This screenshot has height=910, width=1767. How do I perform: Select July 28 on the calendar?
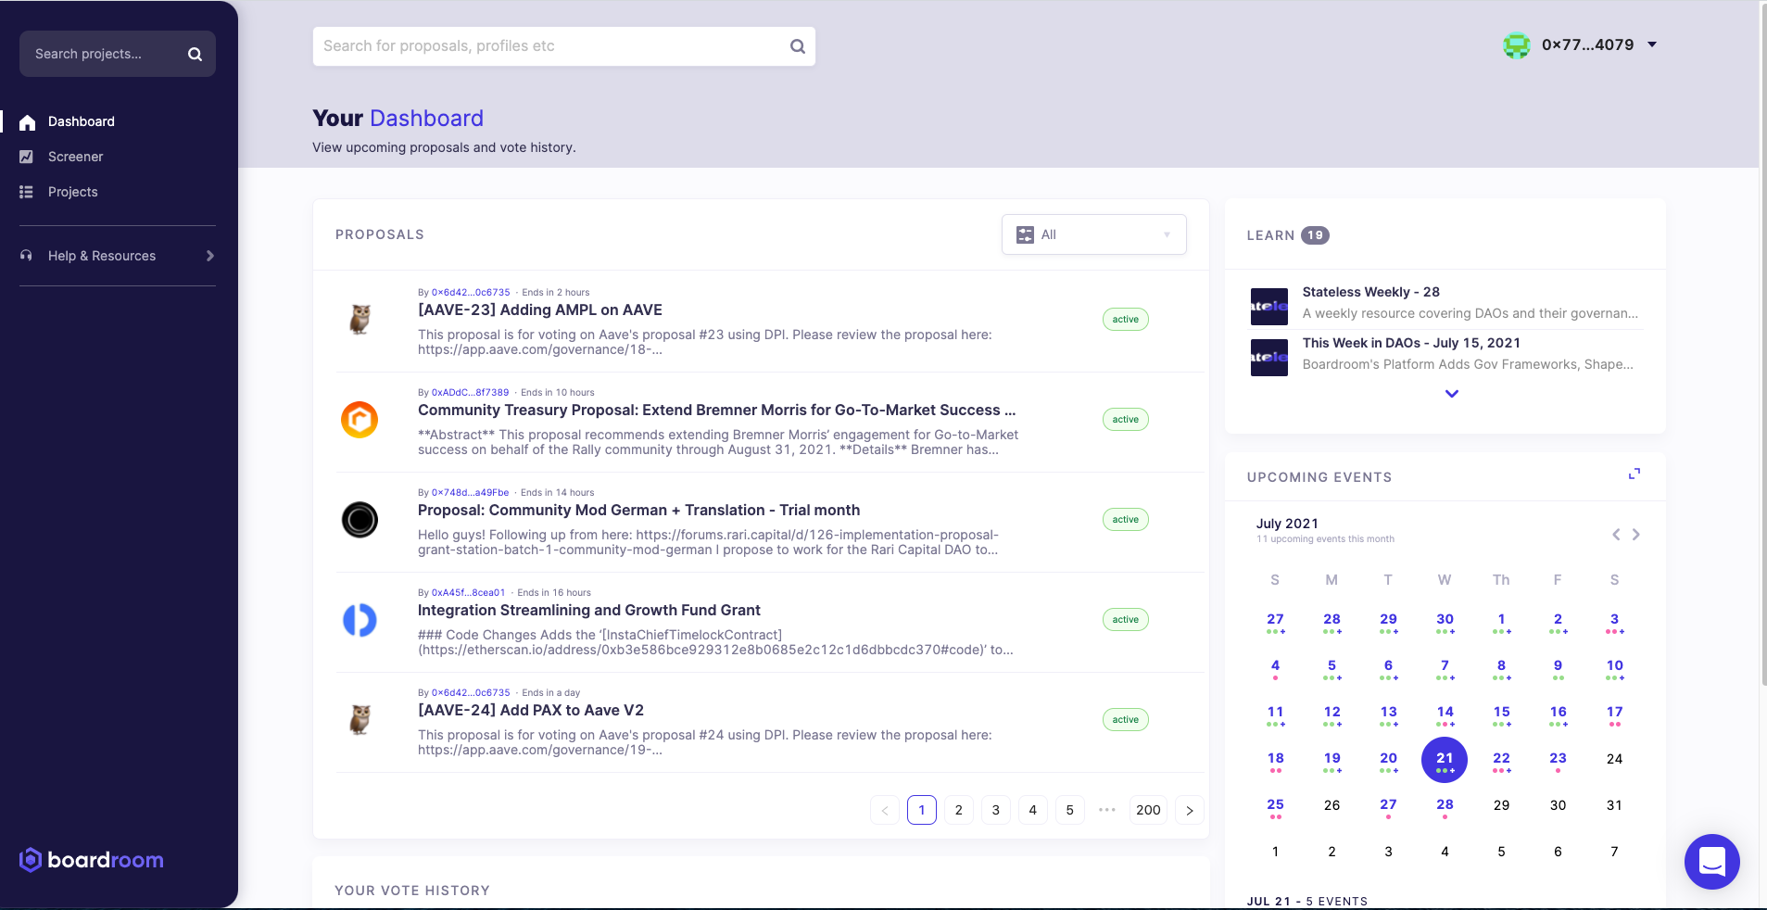coord(1445,806)
